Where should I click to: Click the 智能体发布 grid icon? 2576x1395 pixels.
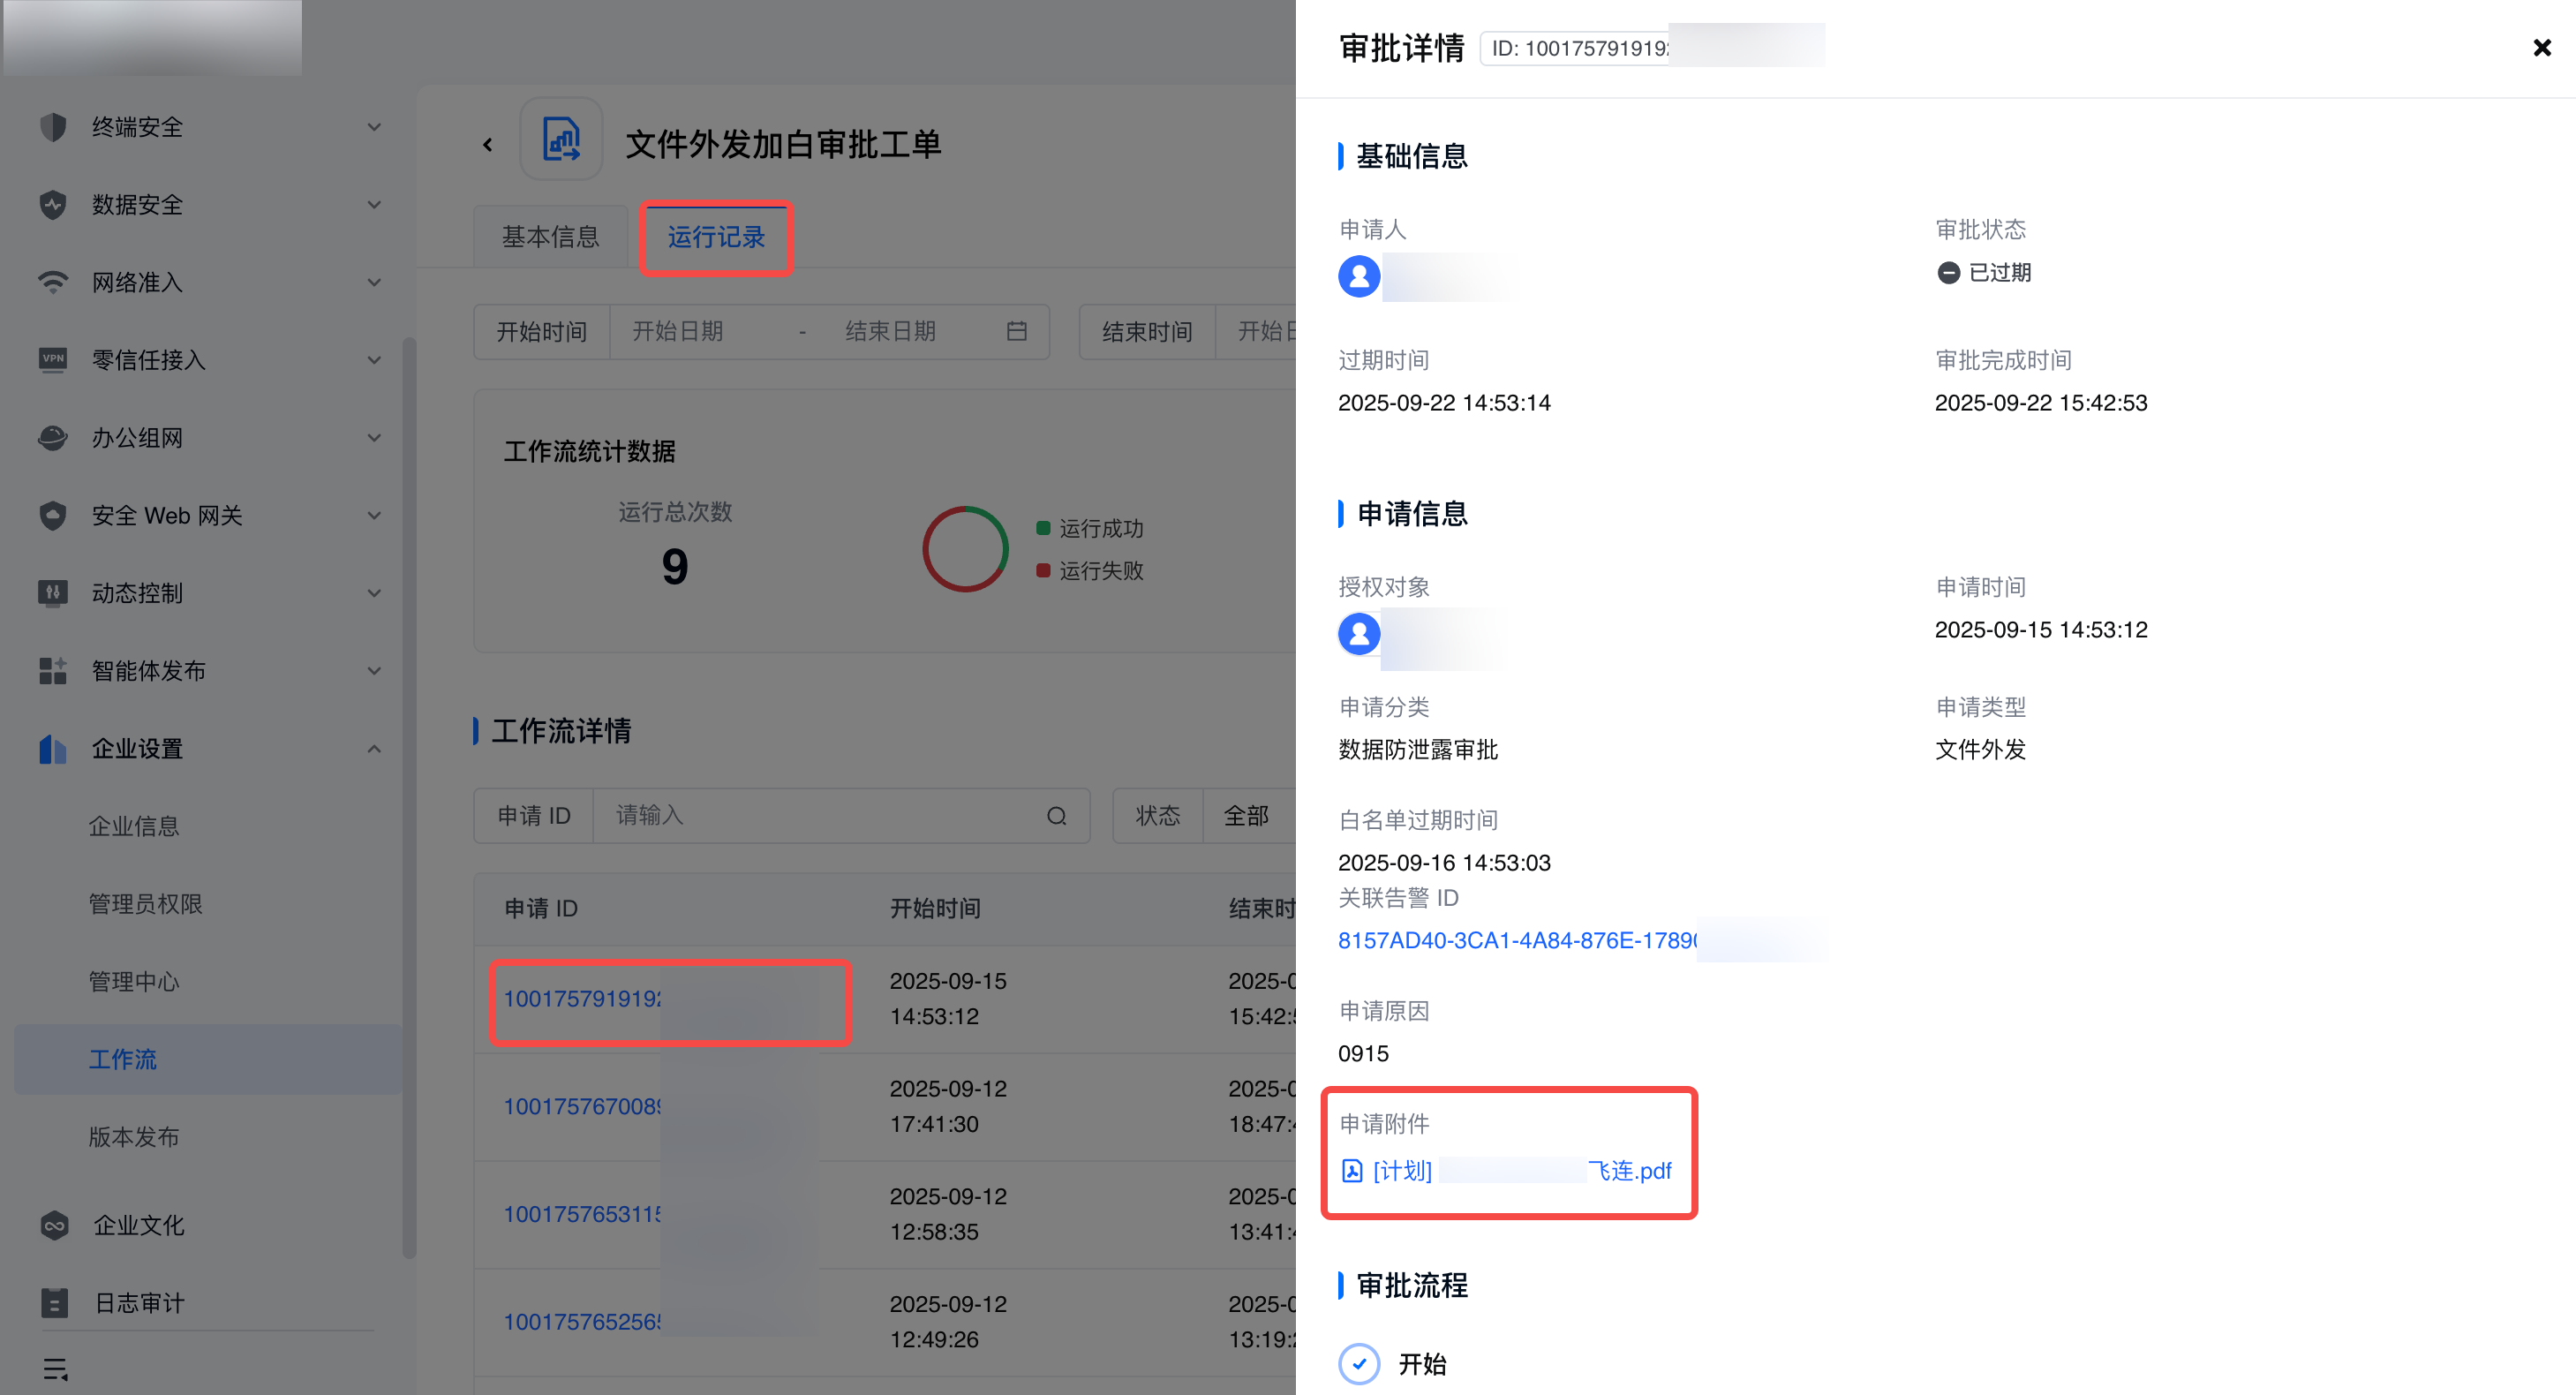click(53, 671)
